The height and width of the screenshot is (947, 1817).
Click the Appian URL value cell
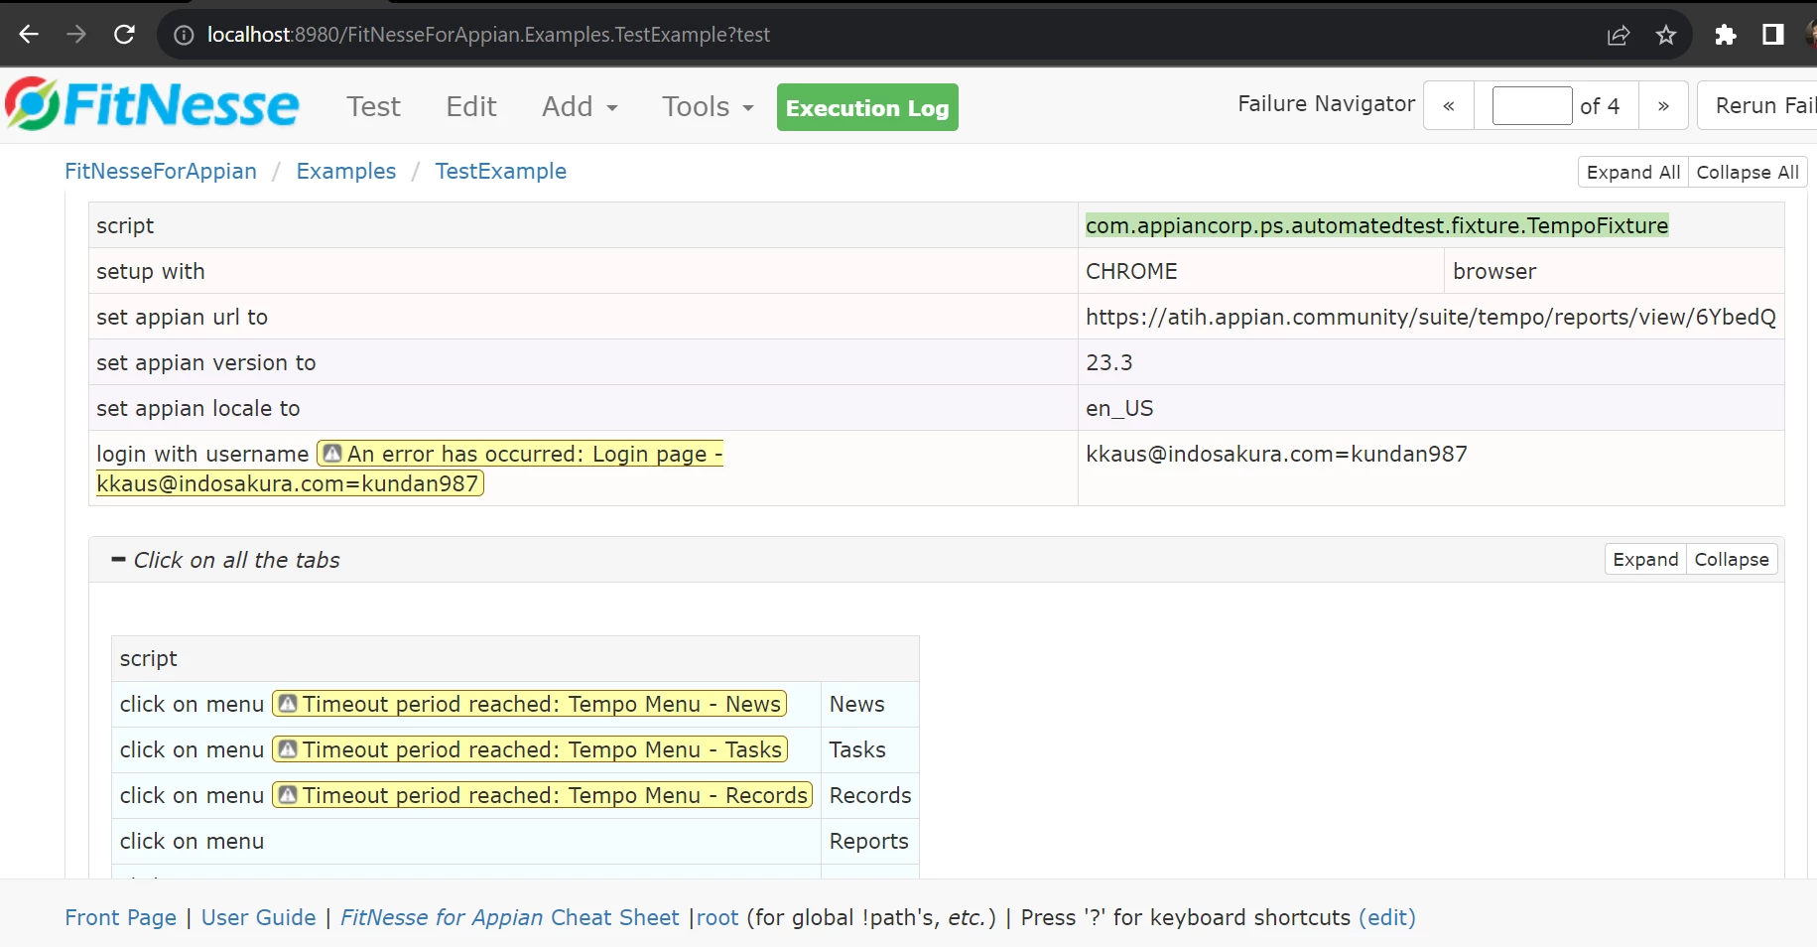1431,317
